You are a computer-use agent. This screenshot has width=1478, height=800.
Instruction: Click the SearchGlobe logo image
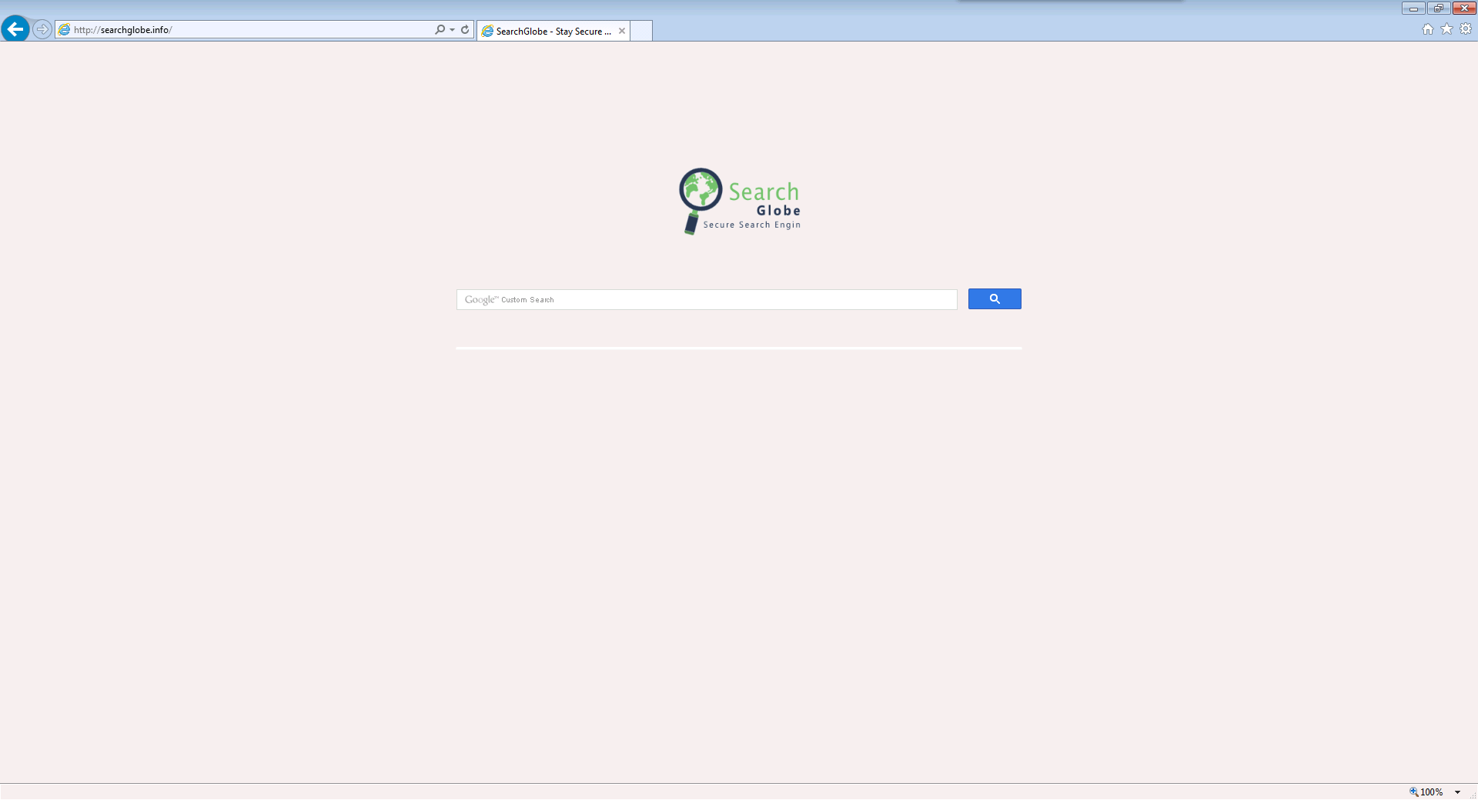click(740, 202)
